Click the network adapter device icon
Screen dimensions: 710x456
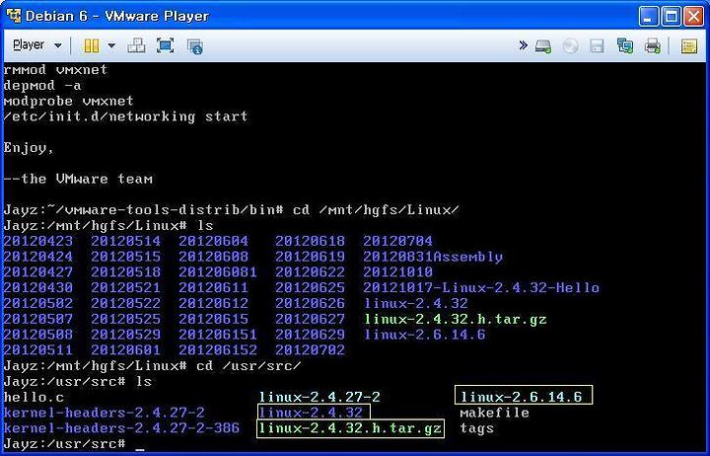pyautogui.click(x=625, y=45)
